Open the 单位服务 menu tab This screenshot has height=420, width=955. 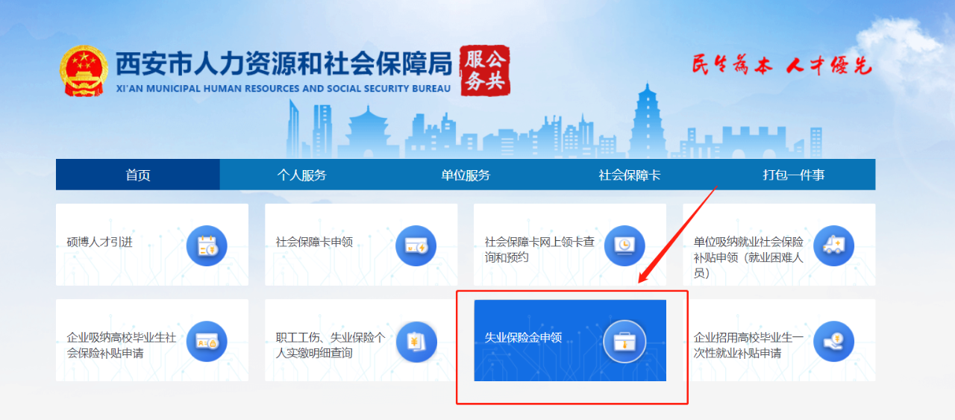[x=466, y=175]
